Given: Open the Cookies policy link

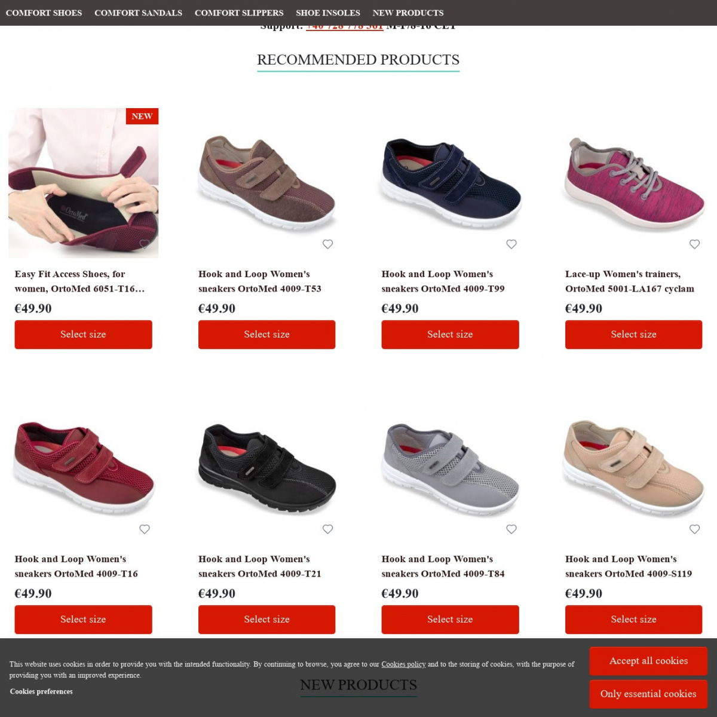Looking at the screenshot, I should click(x=403, y=664).
